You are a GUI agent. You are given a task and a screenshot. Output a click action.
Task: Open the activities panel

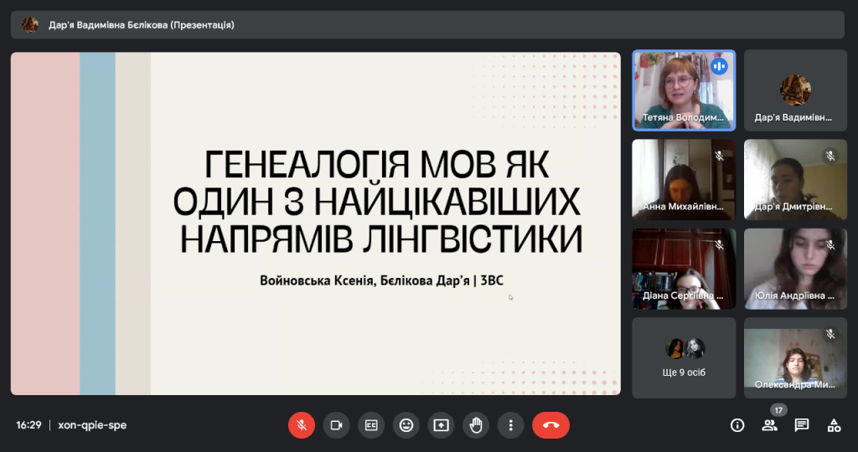pyautogui.click(x=834, y=425)
